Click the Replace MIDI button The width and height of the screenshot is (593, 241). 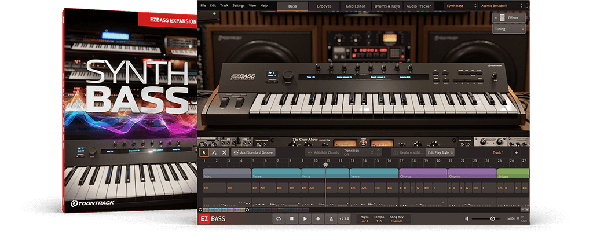(408, 152)
